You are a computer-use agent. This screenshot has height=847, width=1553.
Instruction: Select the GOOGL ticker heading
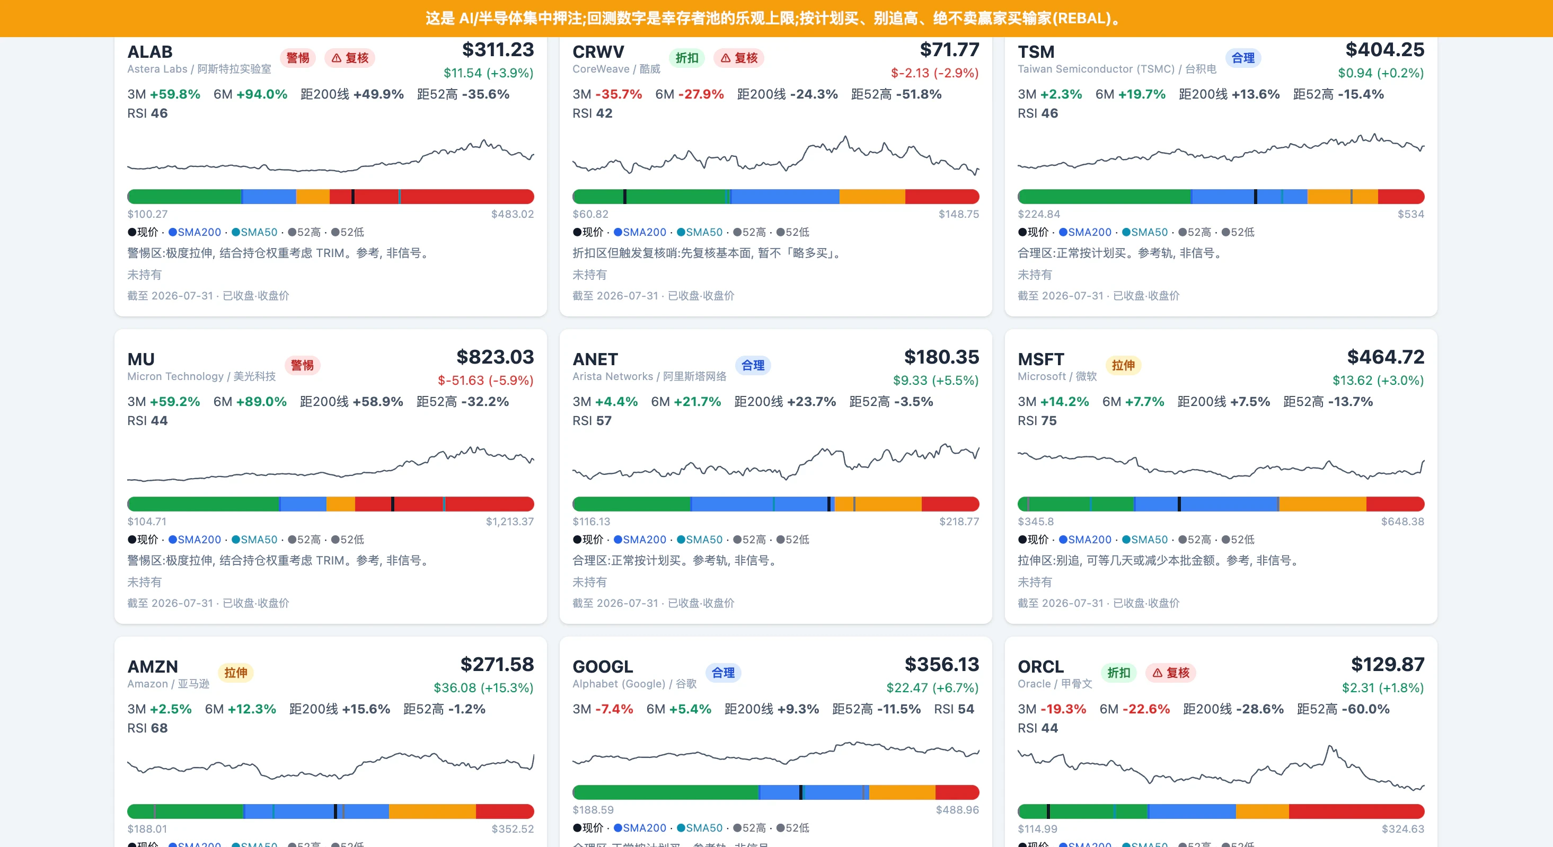tap(603, 667)
